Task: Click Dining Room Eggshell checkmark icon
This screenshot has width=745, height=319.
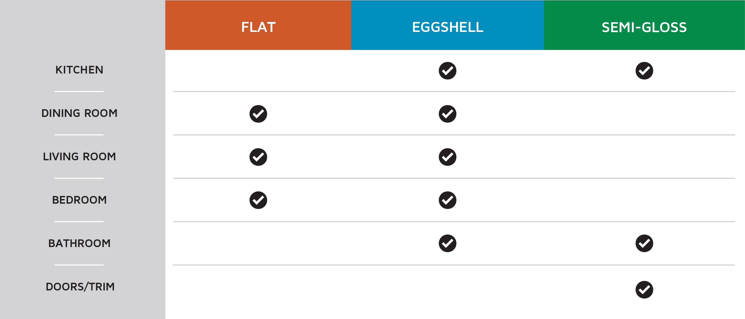Action: 447,114
